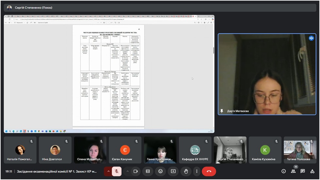Click Кафедра ЕК ХНУРЕ participant tile
The image size is (320, 180).
click(x=195, y=150)
